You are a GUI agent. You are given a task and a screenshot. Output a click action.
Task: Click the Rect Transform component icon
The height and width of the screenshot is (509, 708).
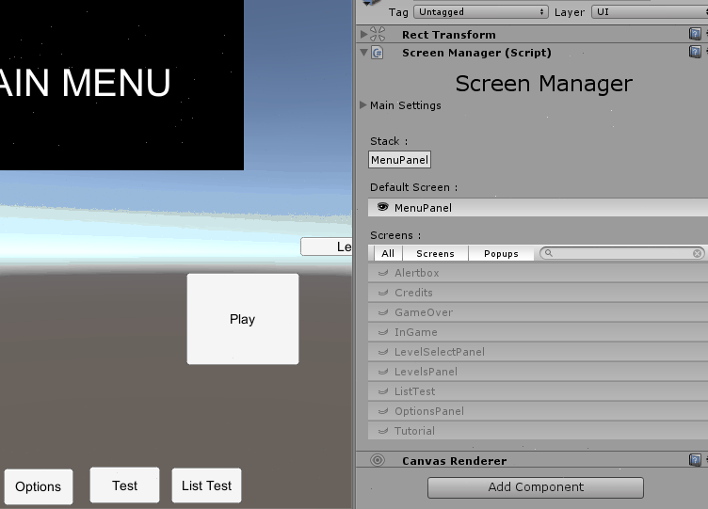coord(378,34)
